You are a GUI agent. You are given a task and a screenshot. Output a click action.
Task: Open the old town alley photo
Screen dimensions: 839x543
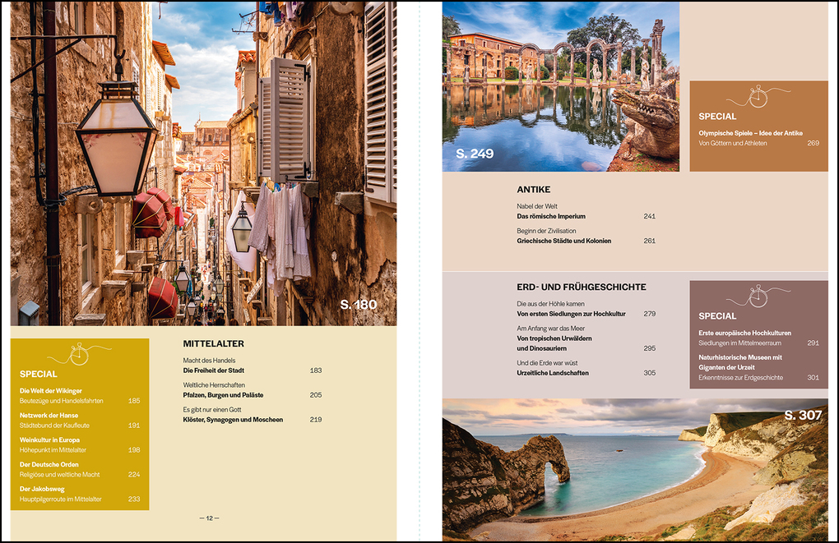click(x=202, y=163)
